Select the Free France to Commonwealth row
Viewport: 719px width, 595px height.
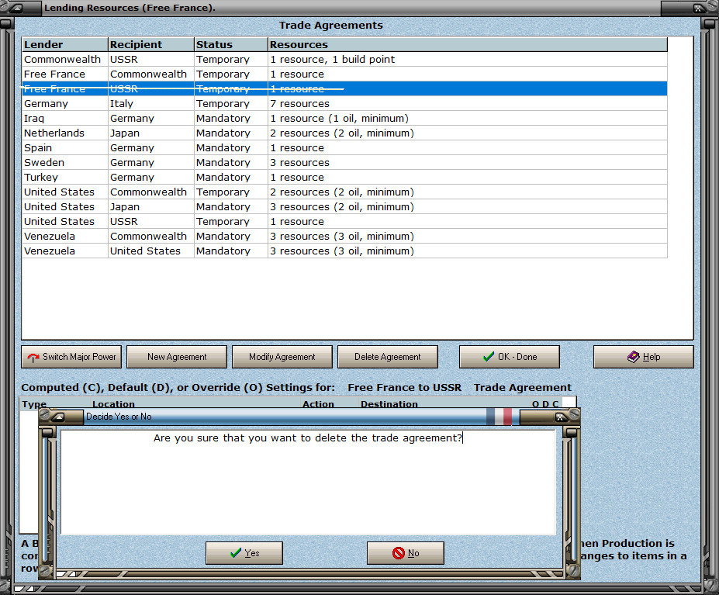[344, 74]
